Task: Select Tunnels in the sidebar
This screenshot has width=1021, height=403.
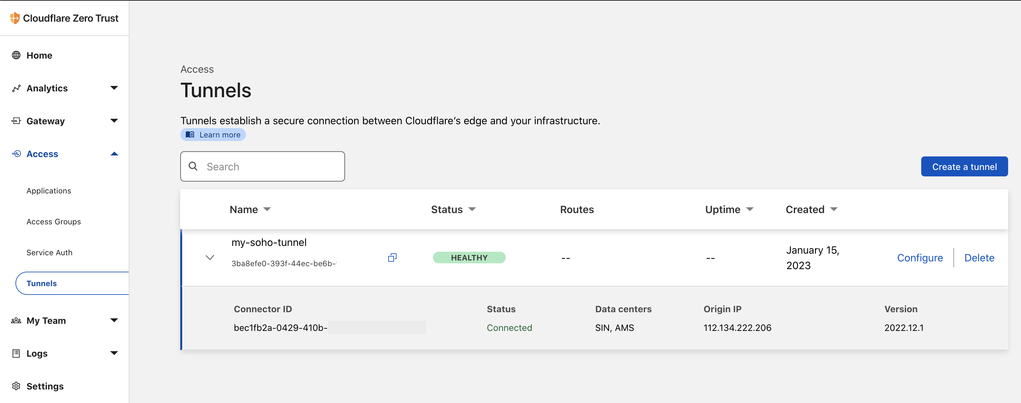Action: pos(72,283)
